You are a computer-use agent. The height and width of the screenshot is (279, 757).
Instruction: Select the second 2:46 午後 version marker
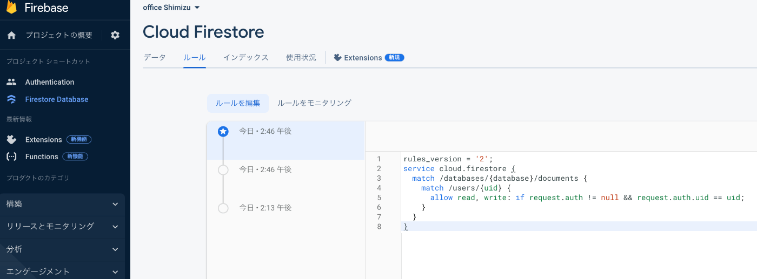click(223, 170)
